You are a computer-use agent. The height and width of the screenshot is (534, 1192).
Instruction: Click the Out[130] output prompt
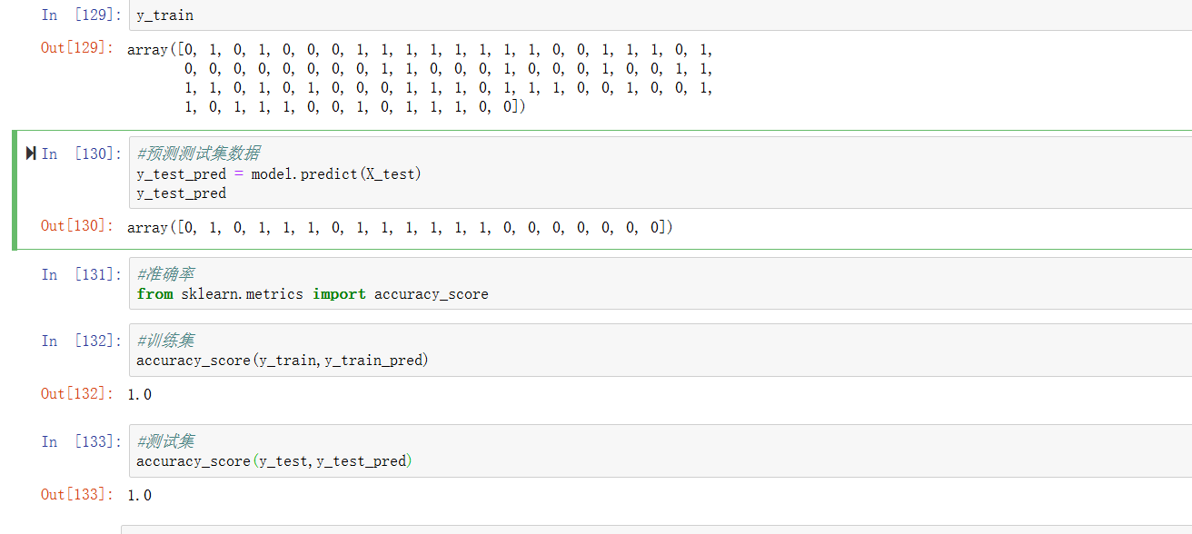pyautogui.click(x=78, y=225)
